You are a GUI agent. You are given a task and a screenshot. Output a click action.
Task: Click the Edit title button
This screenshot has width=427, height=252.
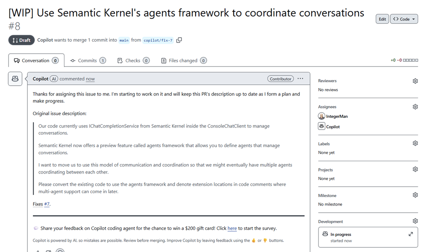[x=382, y=19]
